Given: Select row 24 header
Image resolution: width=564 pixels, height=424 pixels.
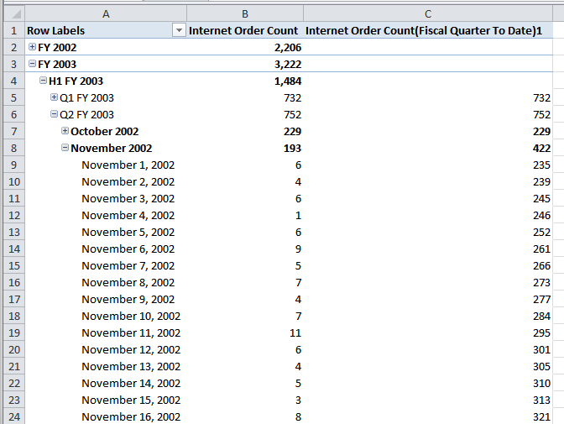Looking at the screenshot, I should pos(12,416).
